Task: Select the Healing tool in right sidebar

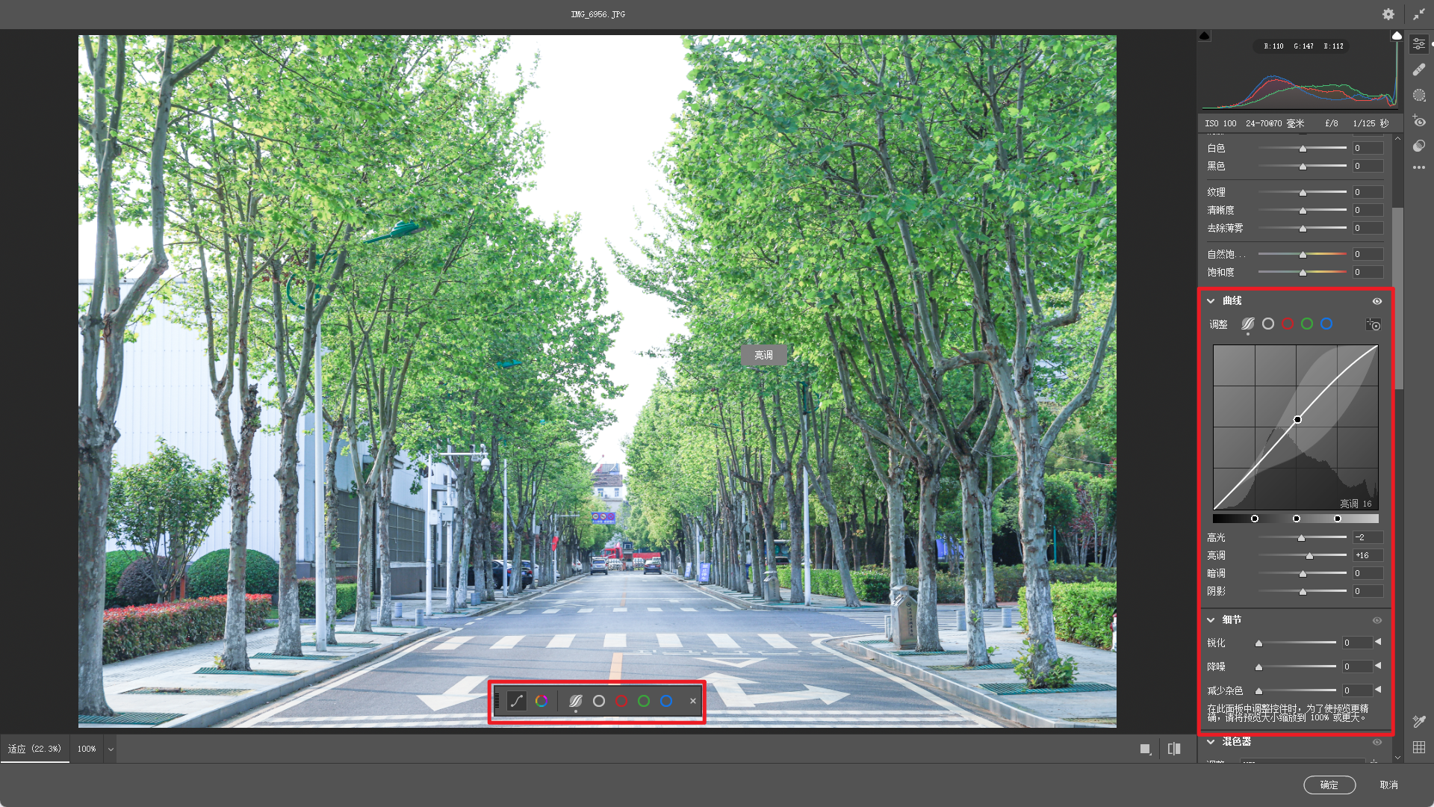Action: (1419, 69)
